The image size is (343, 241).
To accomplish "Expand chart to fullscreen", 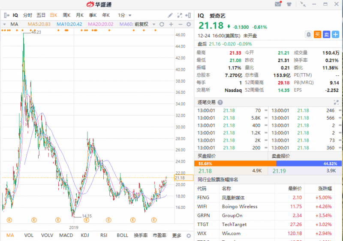I will pos(180,15).
